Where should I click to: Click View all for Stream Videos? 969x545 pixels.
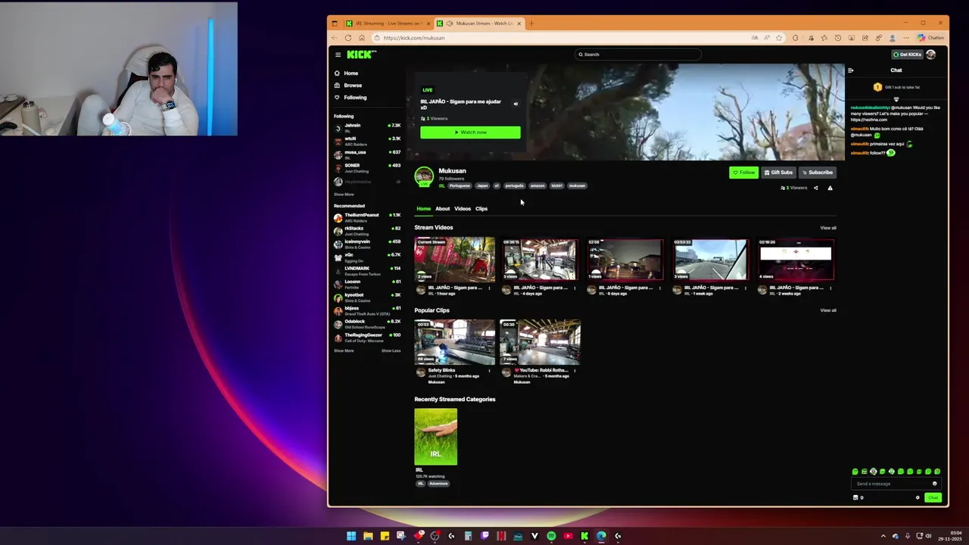pos(828,228)
